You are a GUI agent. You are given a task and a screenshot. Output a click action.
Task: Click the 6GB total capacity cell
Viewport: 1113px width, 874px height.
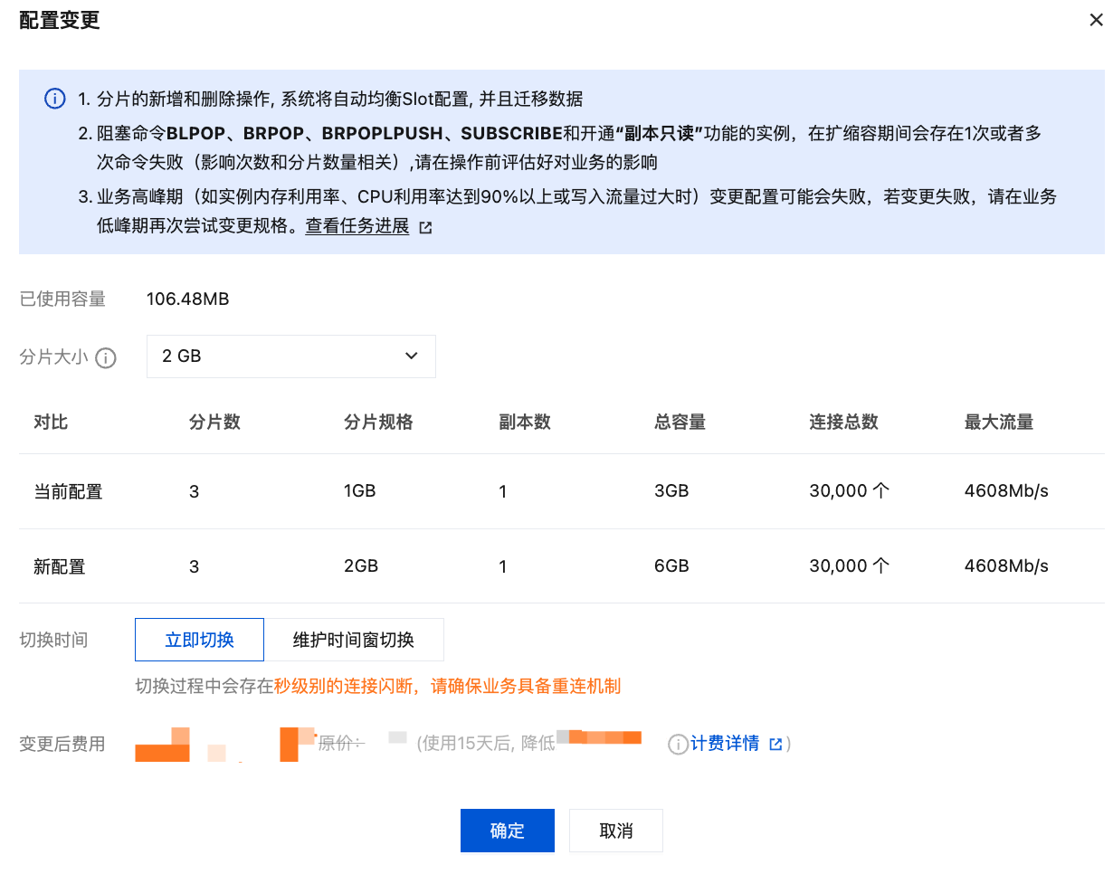pyautogui.click(x=671, y=565)
